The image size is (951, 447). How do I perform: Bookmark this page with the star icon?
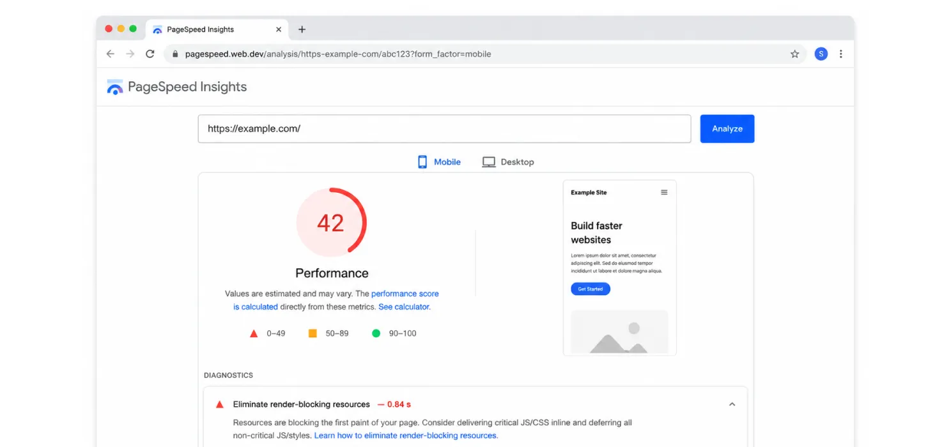(x=794, y=54)
